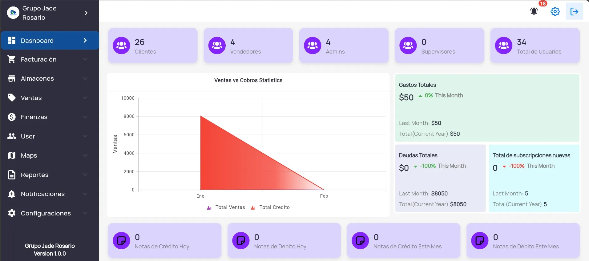Screen dimensions: 589x261
Task: Click the Total de Usuarios card
Action: pyautogui.click(x=535, y=46)
